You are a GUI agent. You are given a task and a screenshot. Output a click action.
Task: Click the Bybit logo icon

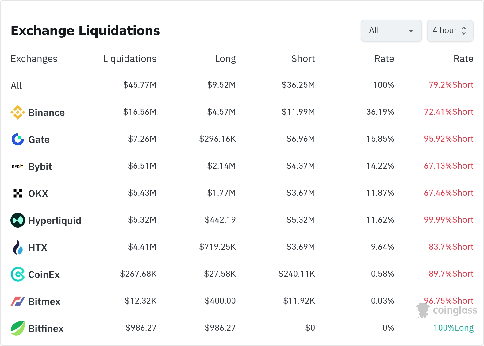pyautogui.click(x=17, y=167)
